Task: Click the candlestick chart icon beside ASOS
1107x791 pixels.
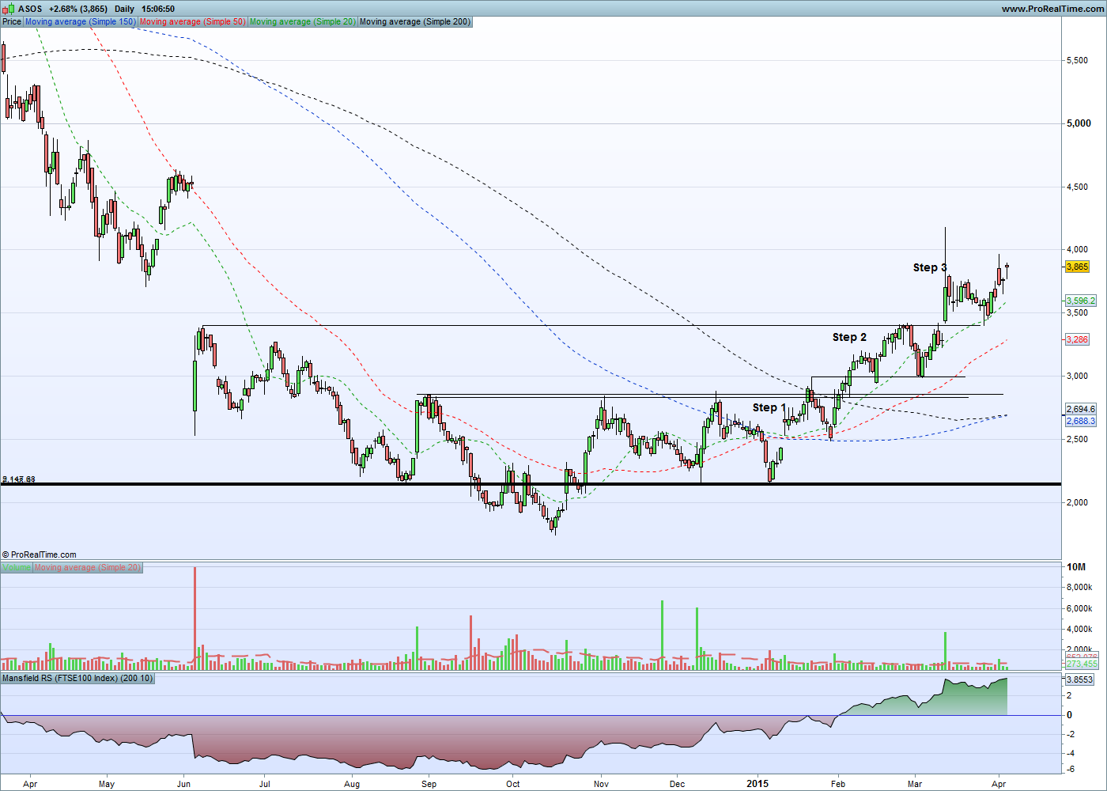Action: (x=9, y=9)
